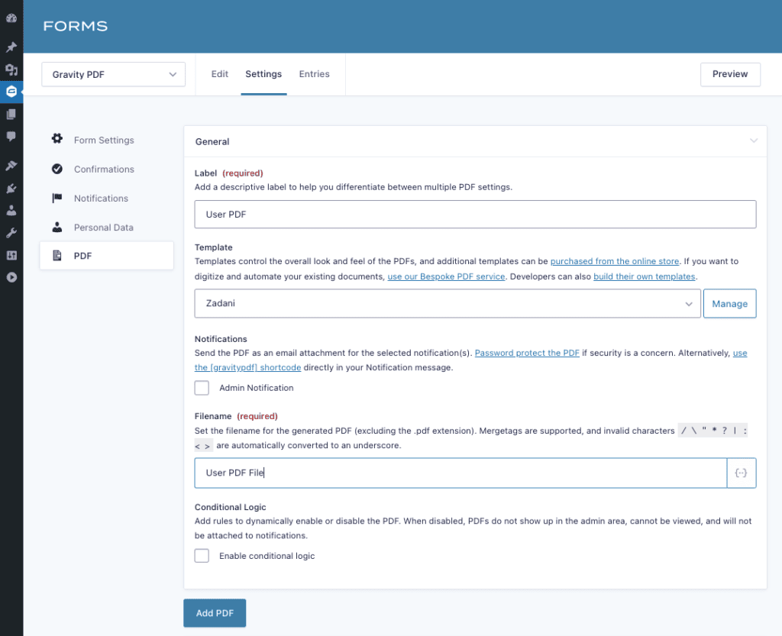
Task: Follow the Password protect the PDF link
Action: [527, 353]
